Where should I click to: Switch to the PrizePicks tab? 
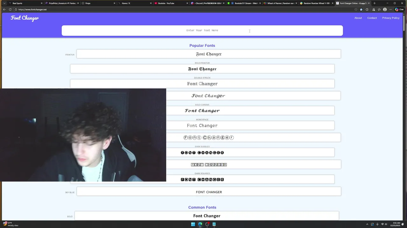pos(62,3)
